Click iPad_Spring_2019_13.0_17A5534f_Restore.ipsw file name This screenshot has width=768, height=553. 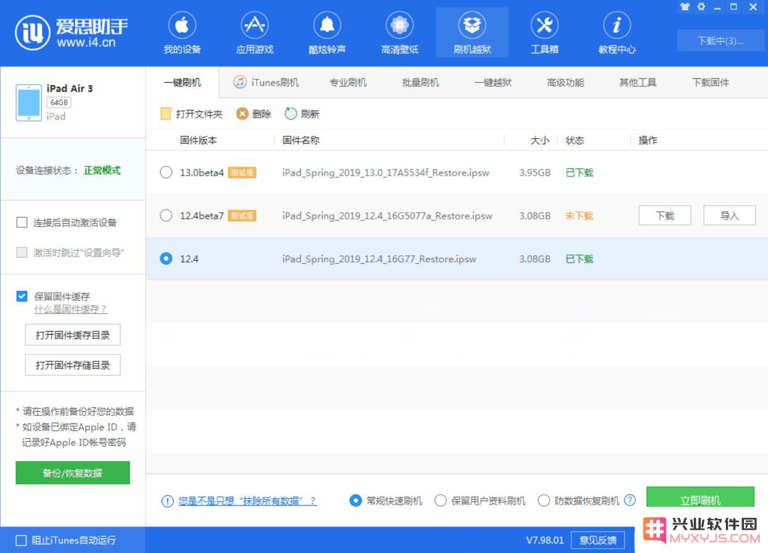coord(386,173)
